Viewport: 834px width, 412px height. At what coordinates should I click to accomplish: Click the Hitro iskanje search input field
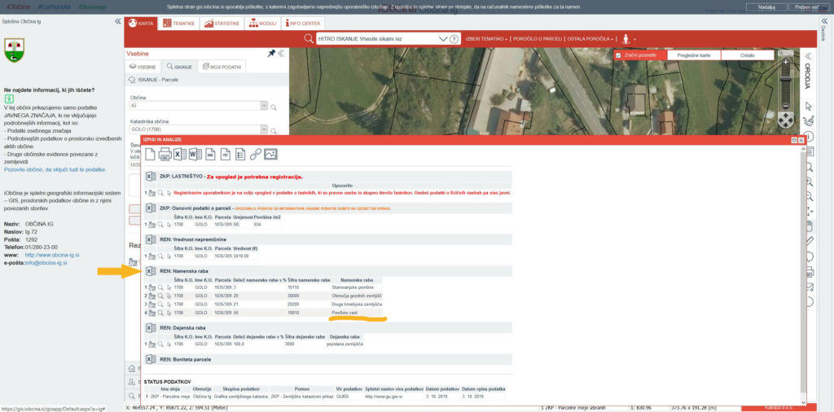coord(383,38)
